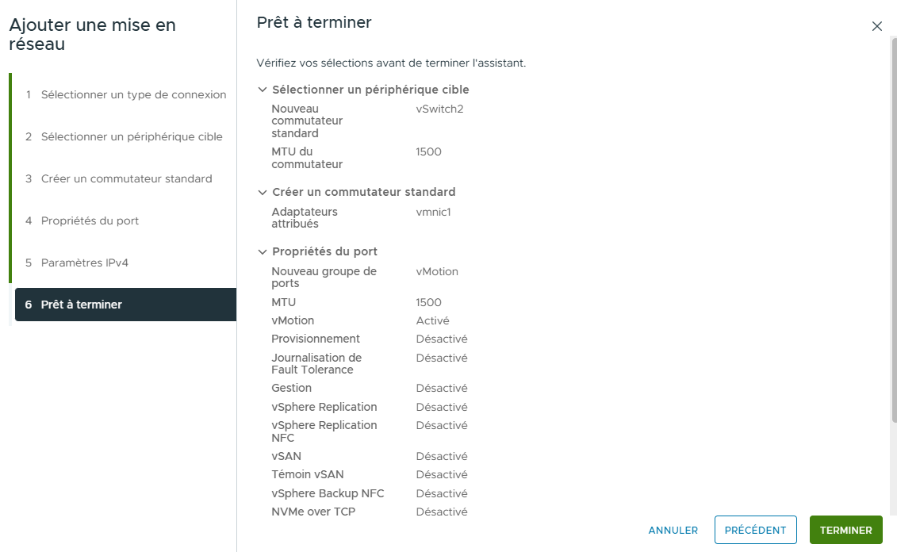This screenshot has height=552, width=897.
Task: Click the ANNULER button
Action: pyautogui.click(x=673, y=530)
